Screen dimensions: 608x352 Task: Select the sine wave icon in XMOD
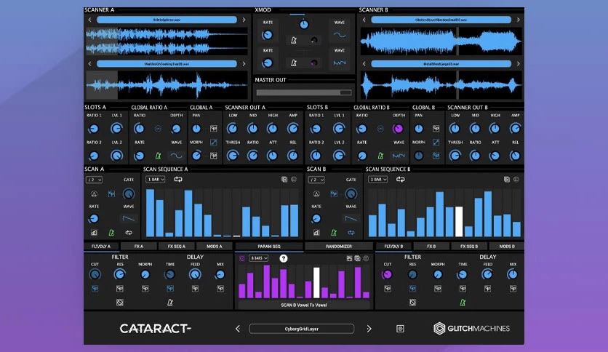340,35
